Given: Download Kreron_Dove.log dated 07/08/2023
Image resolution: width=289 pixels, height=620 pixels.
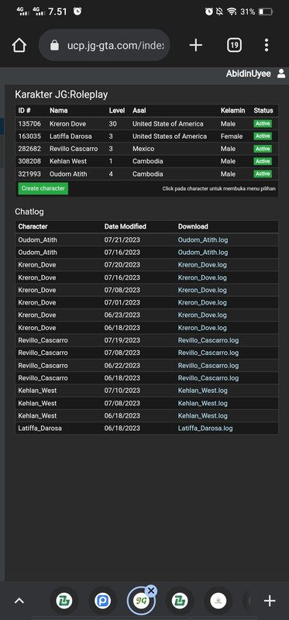Looking at the screenshot, I should 202,290.
